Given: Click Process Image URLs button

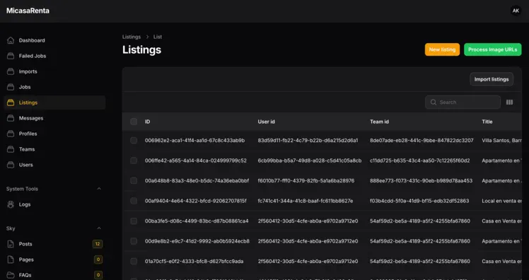Looking at the screenshot, I should click(492, 49).
